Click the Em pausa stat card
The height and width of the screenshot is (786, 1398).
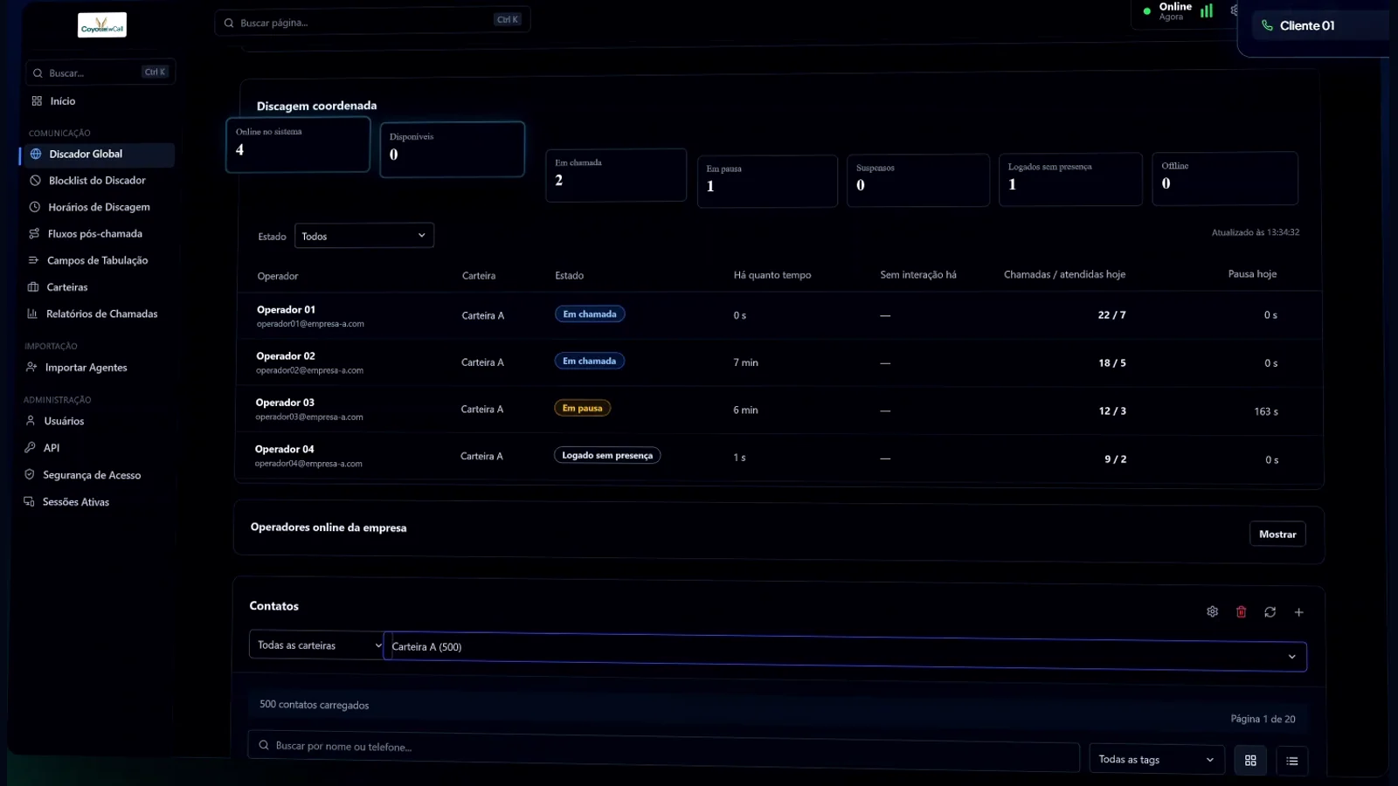coord(767,181)
